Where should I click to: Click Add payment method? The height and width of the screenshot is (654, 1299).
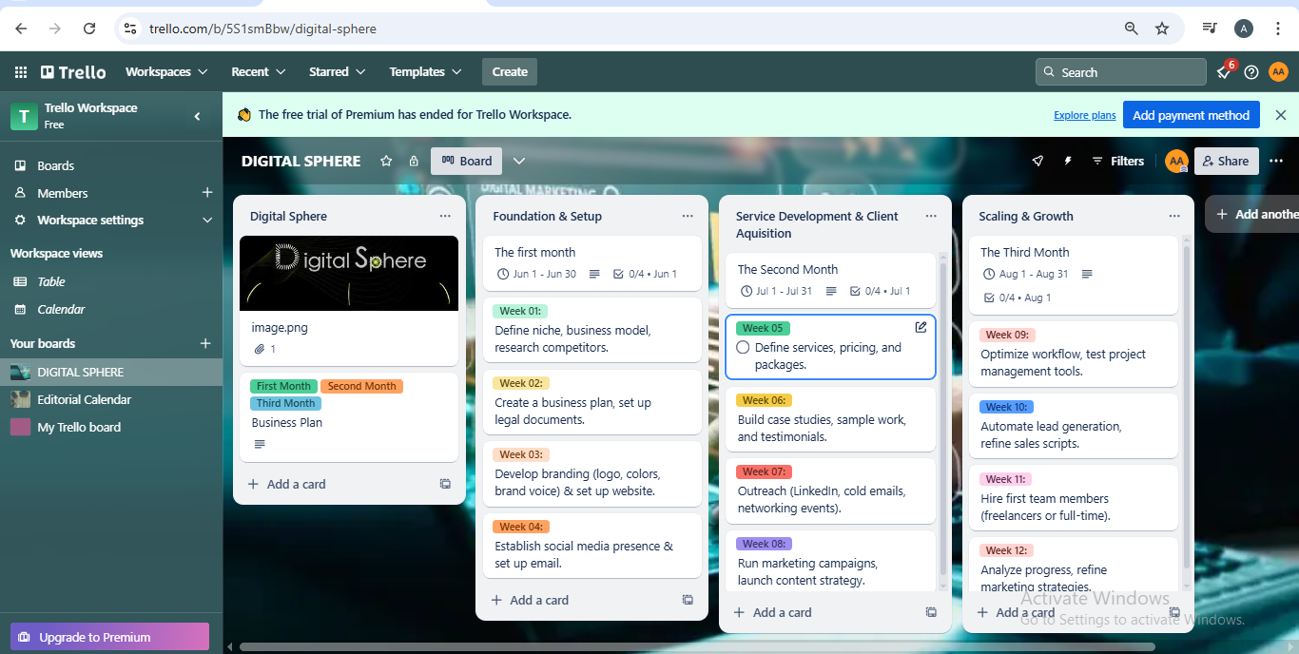1192,115
